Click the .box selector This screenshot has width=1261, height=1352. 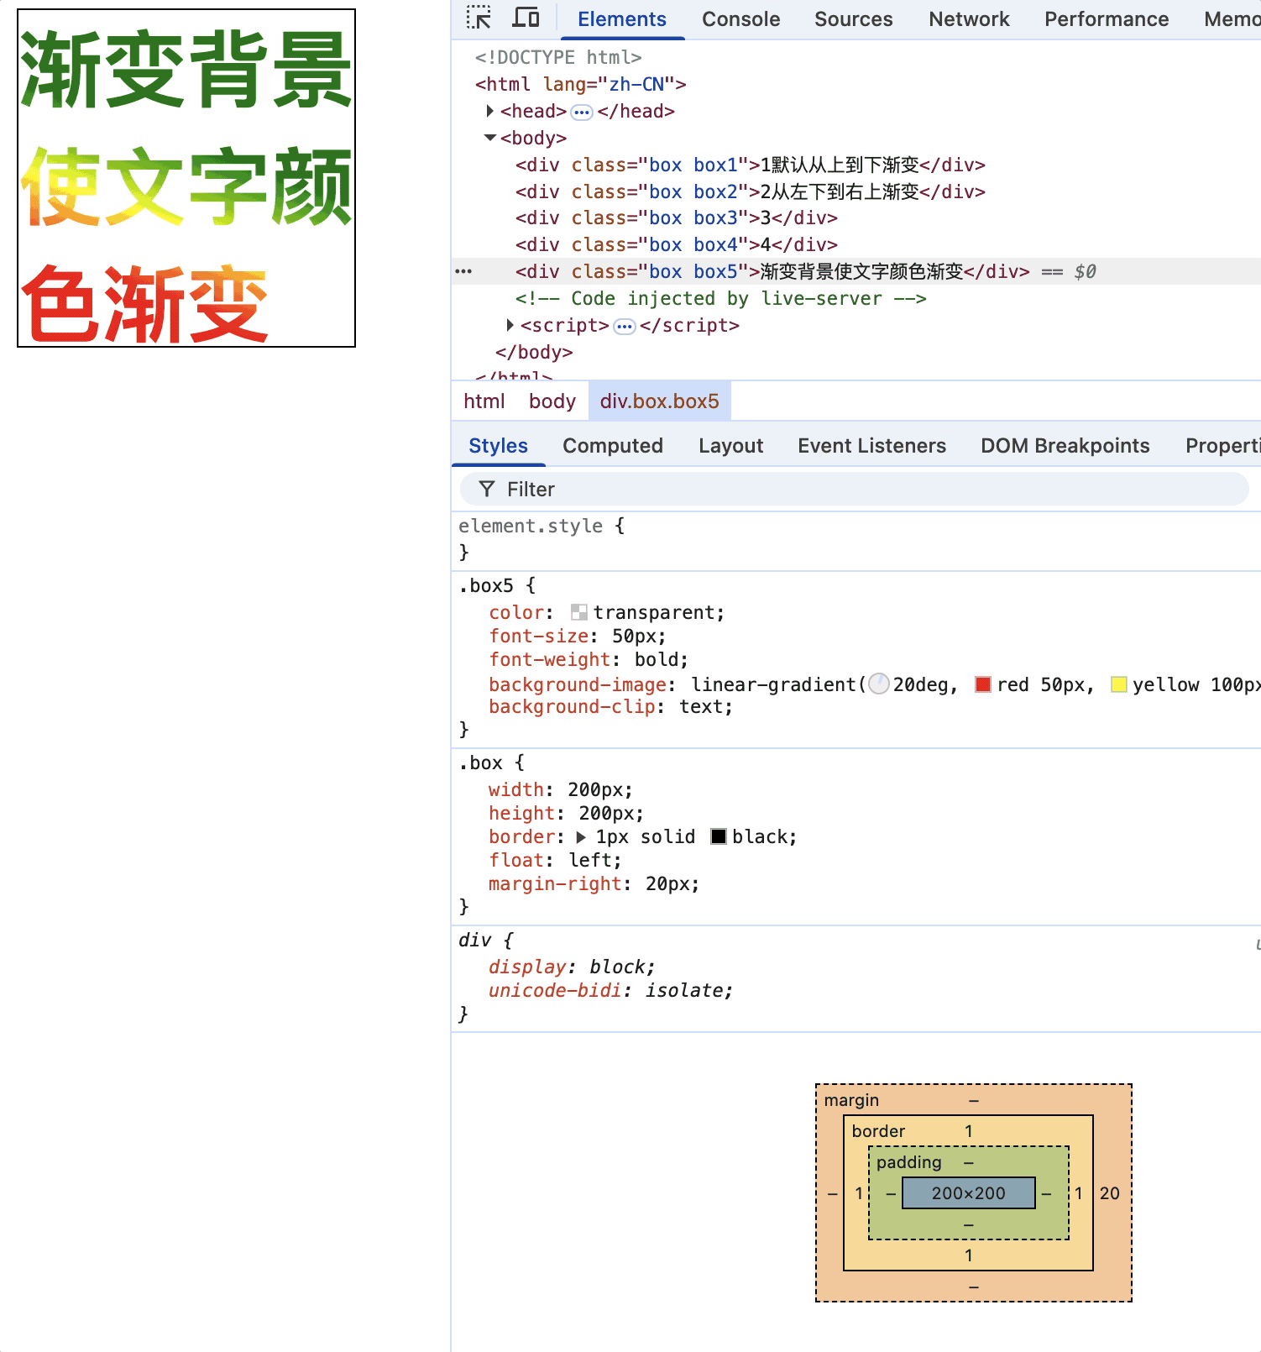pos(481,762)
